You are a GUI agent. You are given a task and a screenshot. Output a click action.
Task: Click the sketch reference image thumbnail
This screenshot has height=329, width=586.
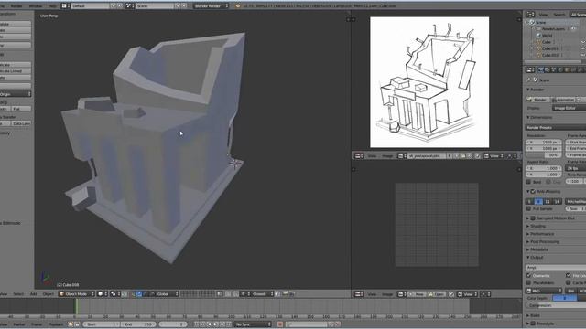pos(429,82)
